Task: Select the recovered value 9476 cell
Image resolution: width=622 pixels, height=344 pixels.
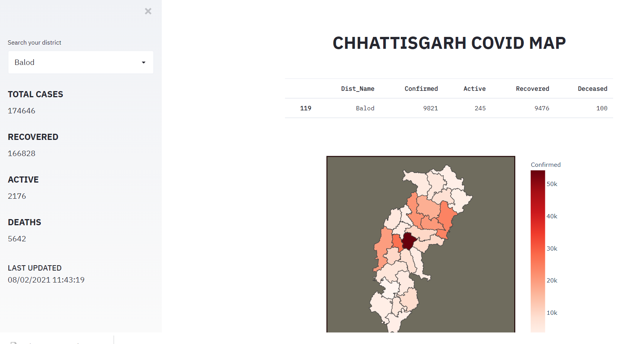Action: 542,108
